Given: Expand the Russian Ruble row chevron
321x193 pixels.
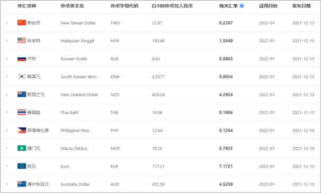Looking at the screenshot, I should [6, 59].
